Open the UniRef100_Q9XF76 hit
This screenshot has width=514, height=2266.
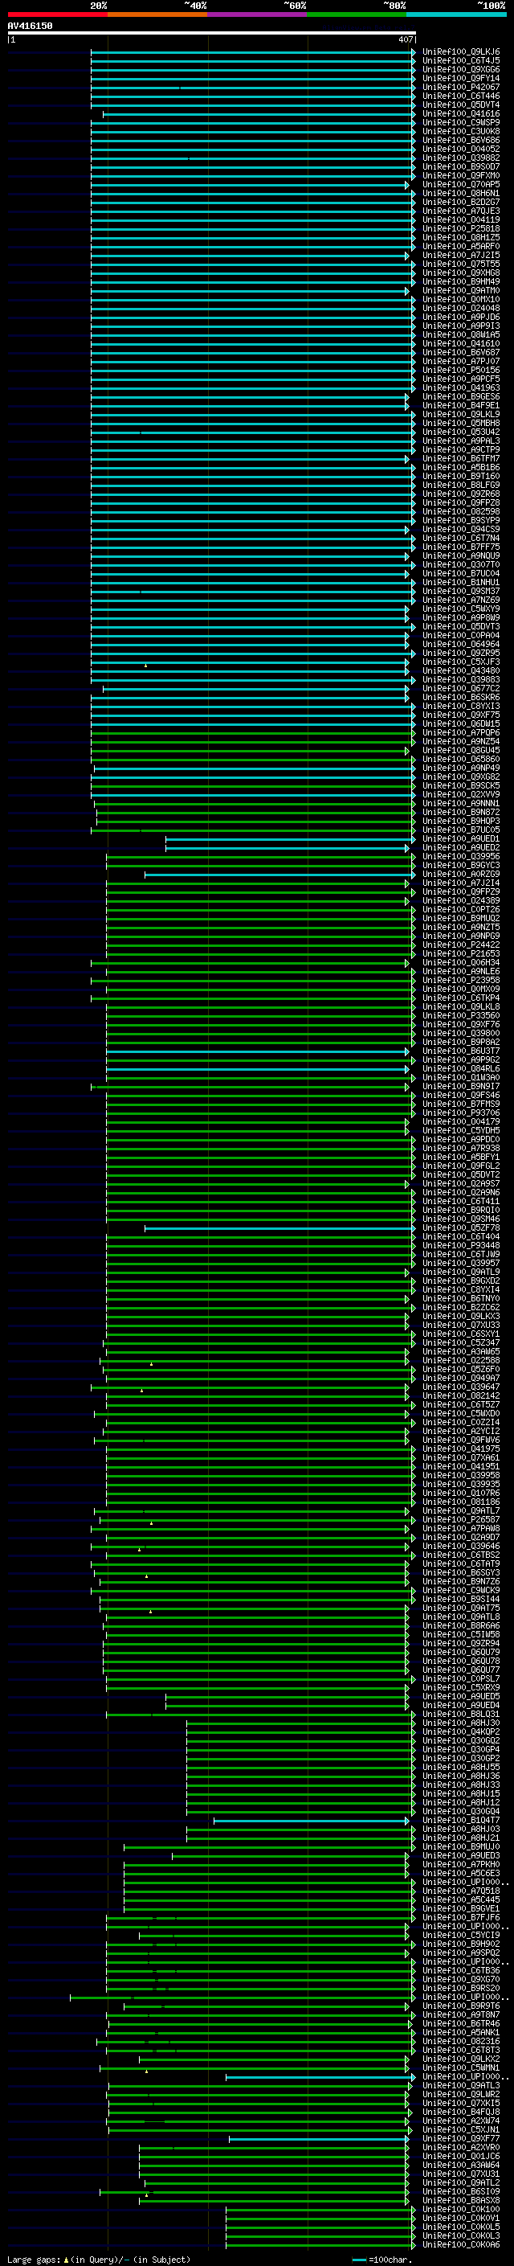(x=460, y=1025)
